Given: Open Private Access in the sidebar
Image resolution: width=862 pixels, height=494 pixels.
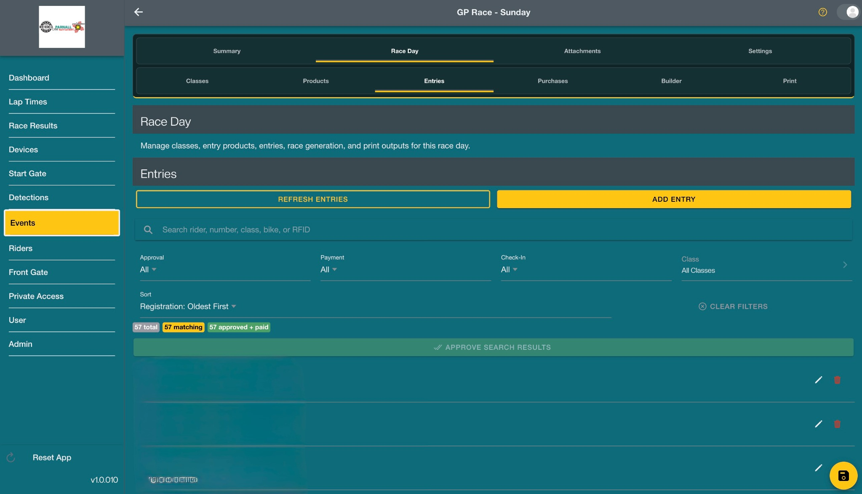Looking at the screenshot, I should (x=62, y=296).
